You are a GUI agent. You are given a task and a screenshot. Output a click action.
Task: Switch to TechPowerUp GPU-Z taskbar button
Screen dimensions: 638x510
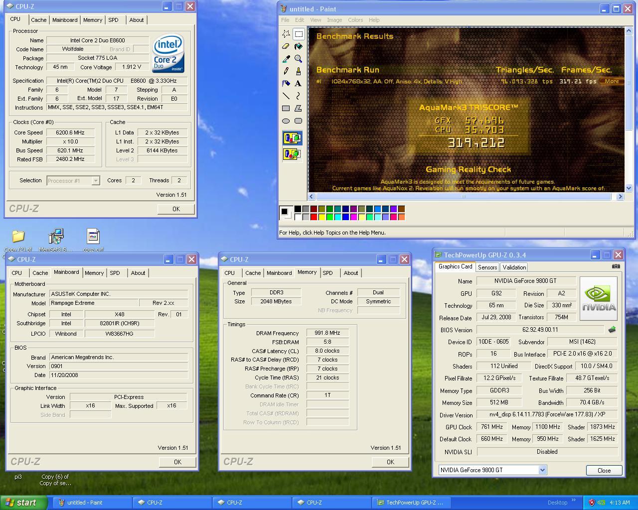411,503
